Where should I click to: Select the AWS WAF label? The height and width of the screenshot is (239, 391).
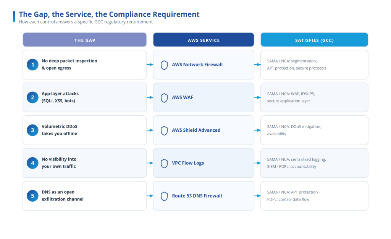[183, 97]
